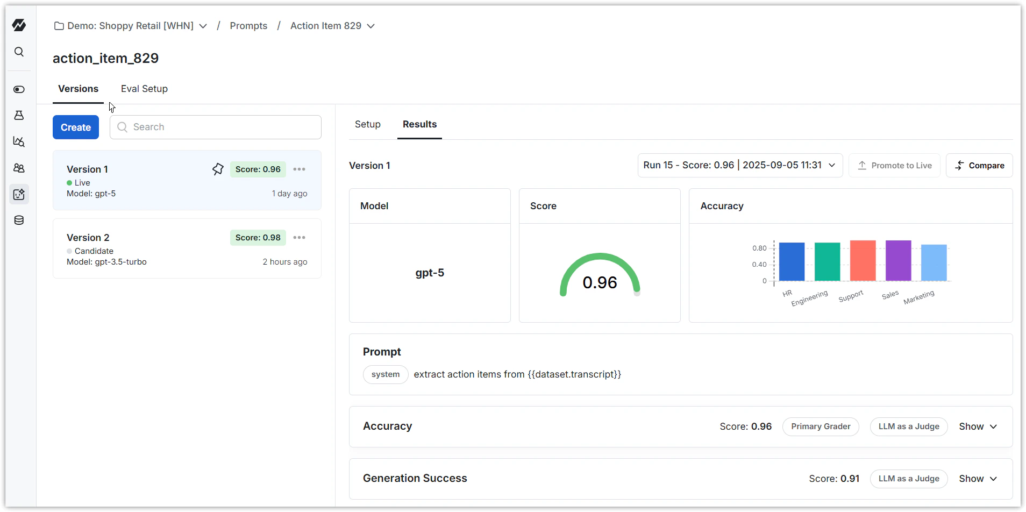Screen dimensions: 1026x512
Task: Switch to the Eval Setup tab
Action: pos(144,89)
